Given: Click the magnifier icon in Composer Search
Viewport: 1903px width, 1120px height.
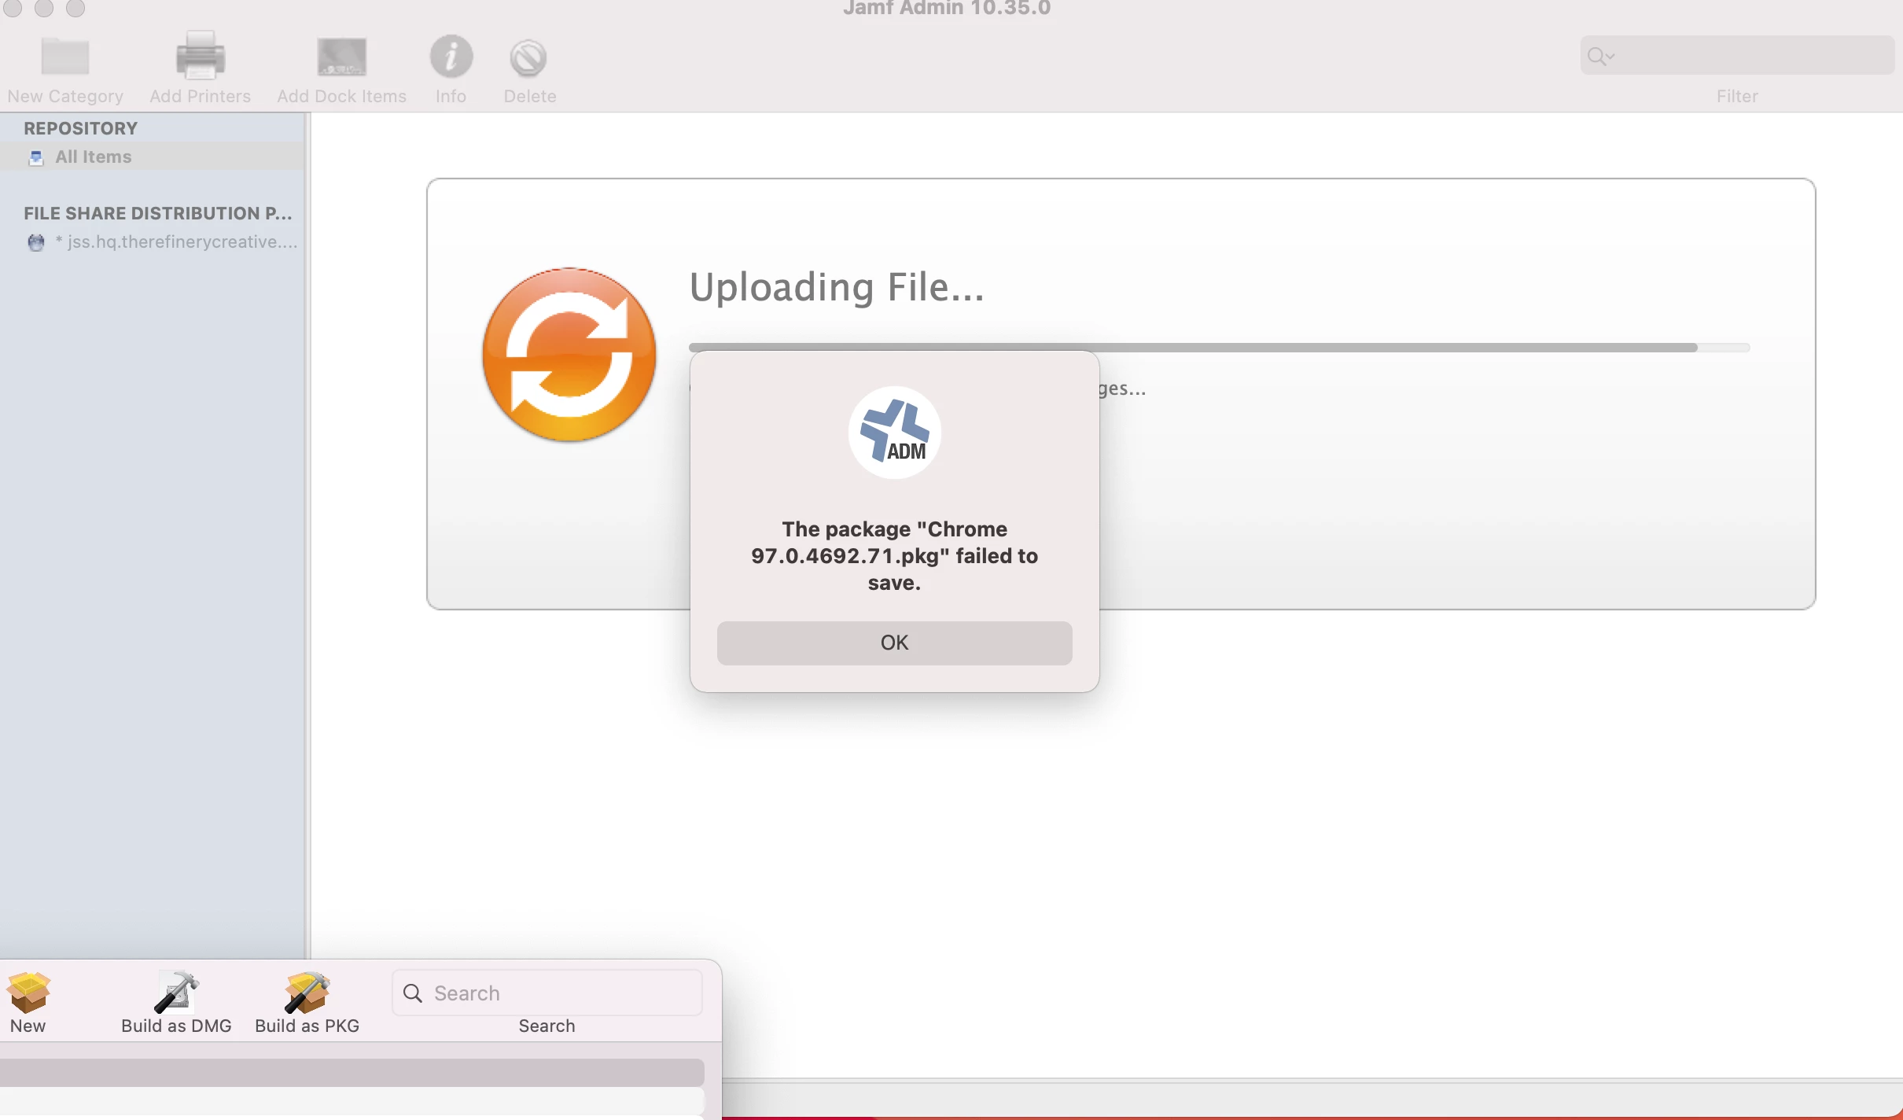Looking at the screenshot, I should point(413,993).
